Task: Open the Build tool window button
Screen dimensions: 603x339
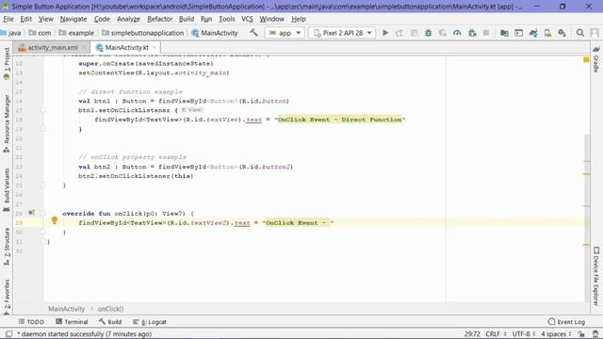Action: (110, 322)
